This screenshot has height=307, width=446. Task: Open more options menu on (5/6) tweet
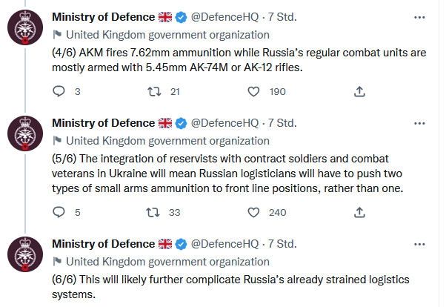[x=419, y=123]
